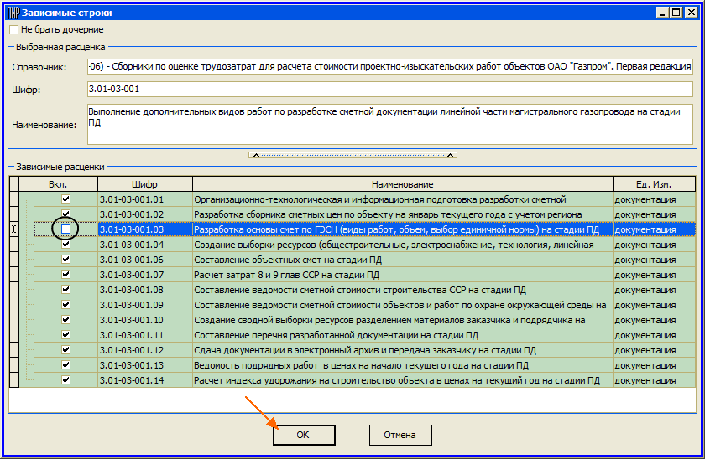Check the box for row 3.01-03-001.03

65,229
